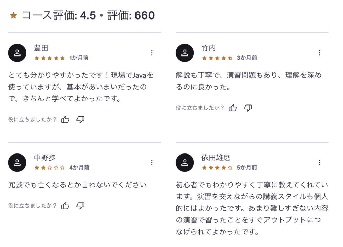Click reviewer name 中野歩
Screen dimensions: 343x247
tap(45, 158)
